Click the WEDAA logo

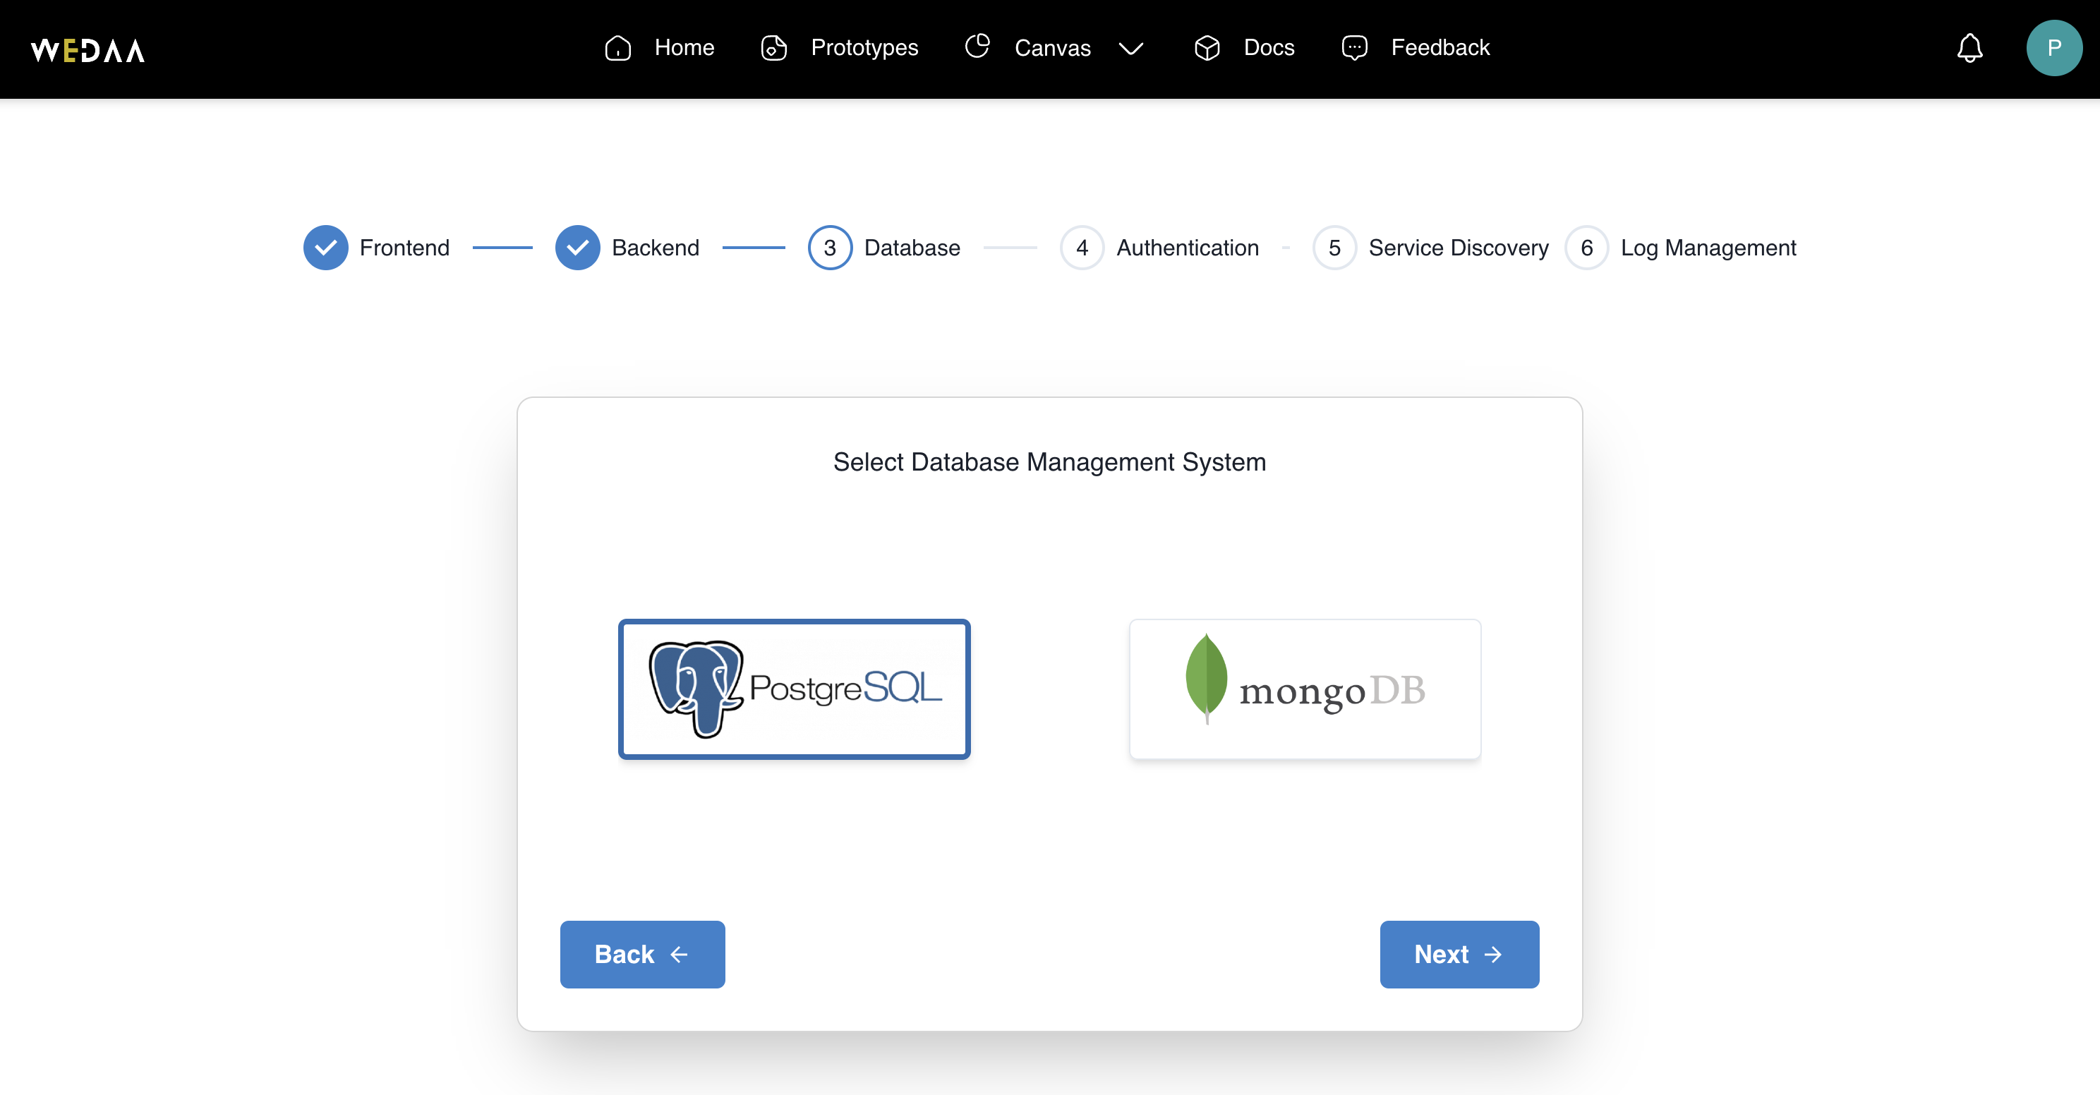pyautogui.click(x=87, y=51)
